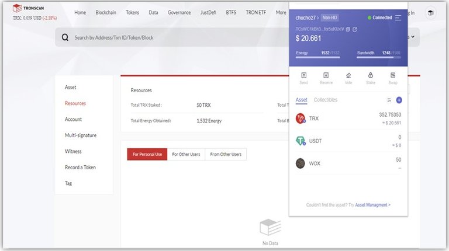Click the Bandwidth progress bar

pyautogui.click(x=379, y=57)
